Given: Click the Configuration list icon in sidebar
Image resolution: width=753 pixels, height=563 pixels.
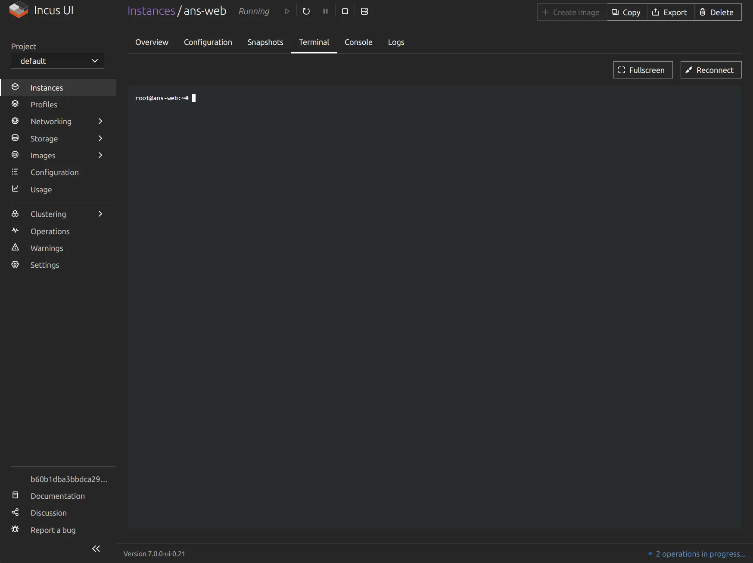Looking at the screenshot, I should point(15,172).
